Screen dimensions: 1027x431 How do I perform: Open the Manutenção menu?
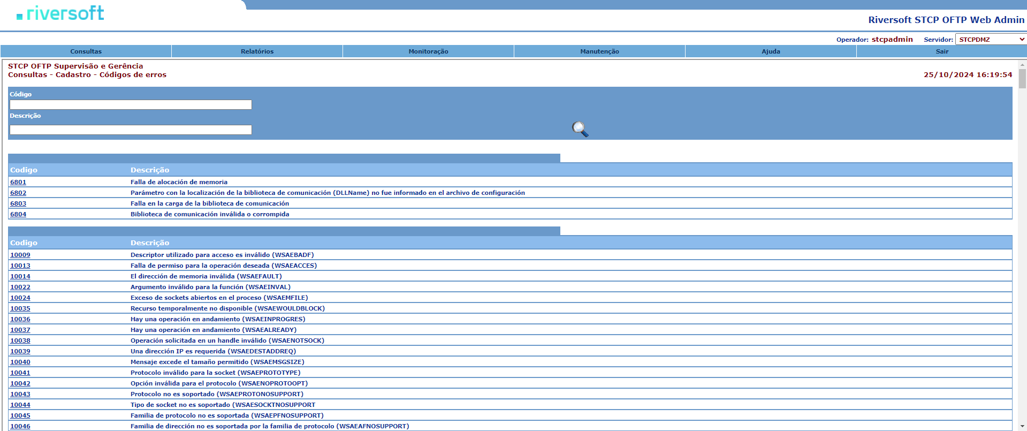point(599,51)
